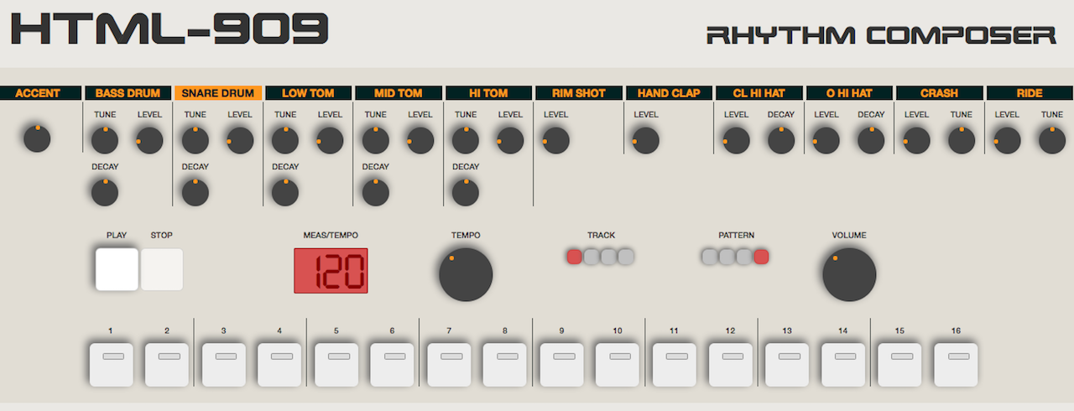Click the large VOLUME knob
Image resolution: width=1074 pixels, height=411 pixels.
(x=849, y=274)
